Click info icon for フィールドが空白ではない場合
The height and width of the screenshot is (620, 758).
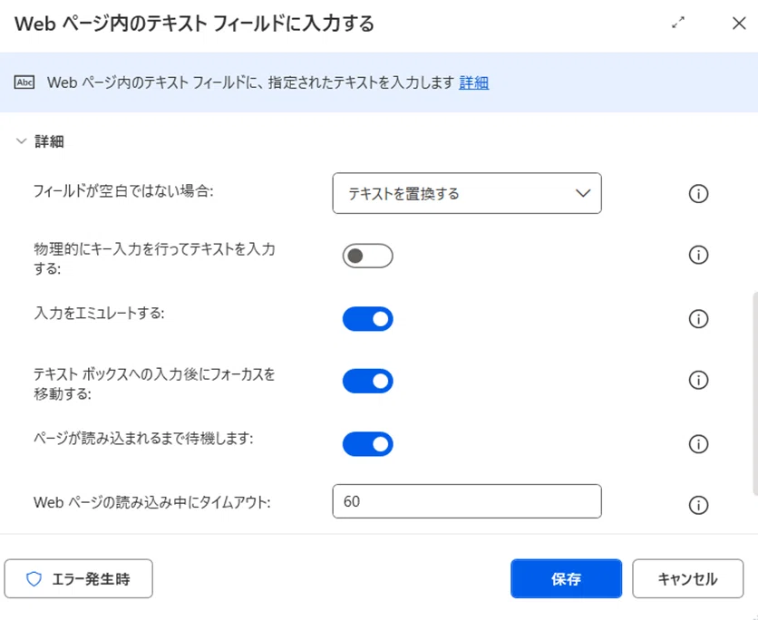click(698, 194)
